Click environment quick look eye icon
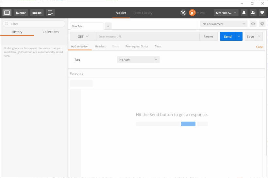This screenshot has width=268, height=178. [253, 24]
